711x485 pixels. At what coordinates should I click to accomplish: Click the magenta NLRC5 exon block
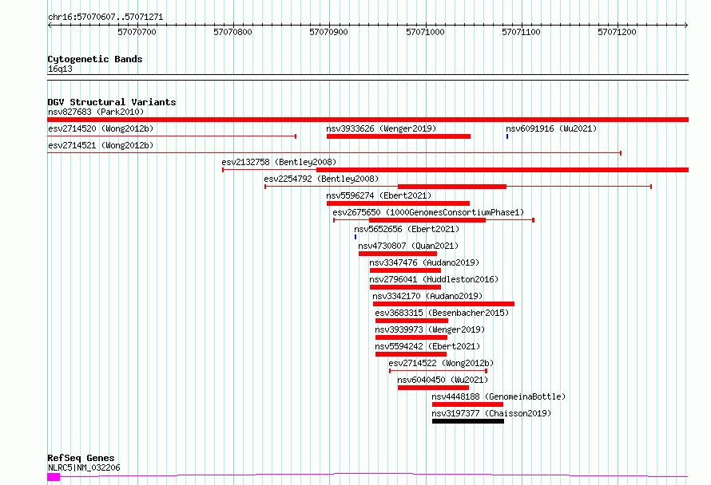point(54,477)
